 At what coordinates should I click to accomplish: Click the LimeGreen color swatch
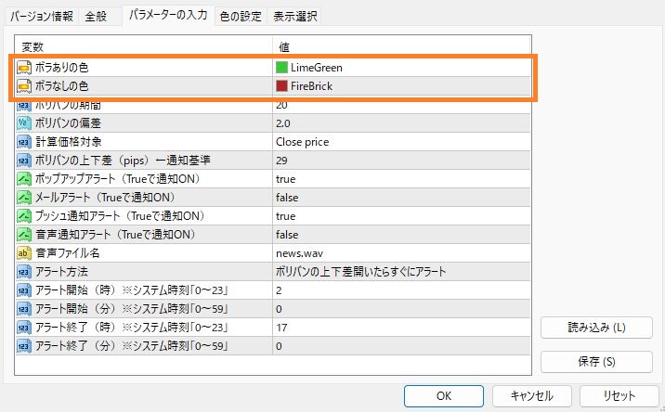pos(281,68)
